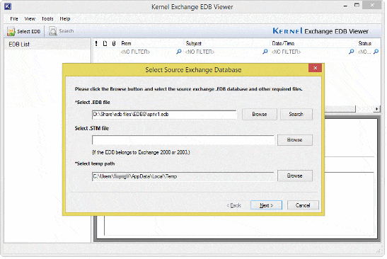Click the Date/Time filter magnifier icon
Viewport: 387px width, 259px height.
click(x=351, y=52)
